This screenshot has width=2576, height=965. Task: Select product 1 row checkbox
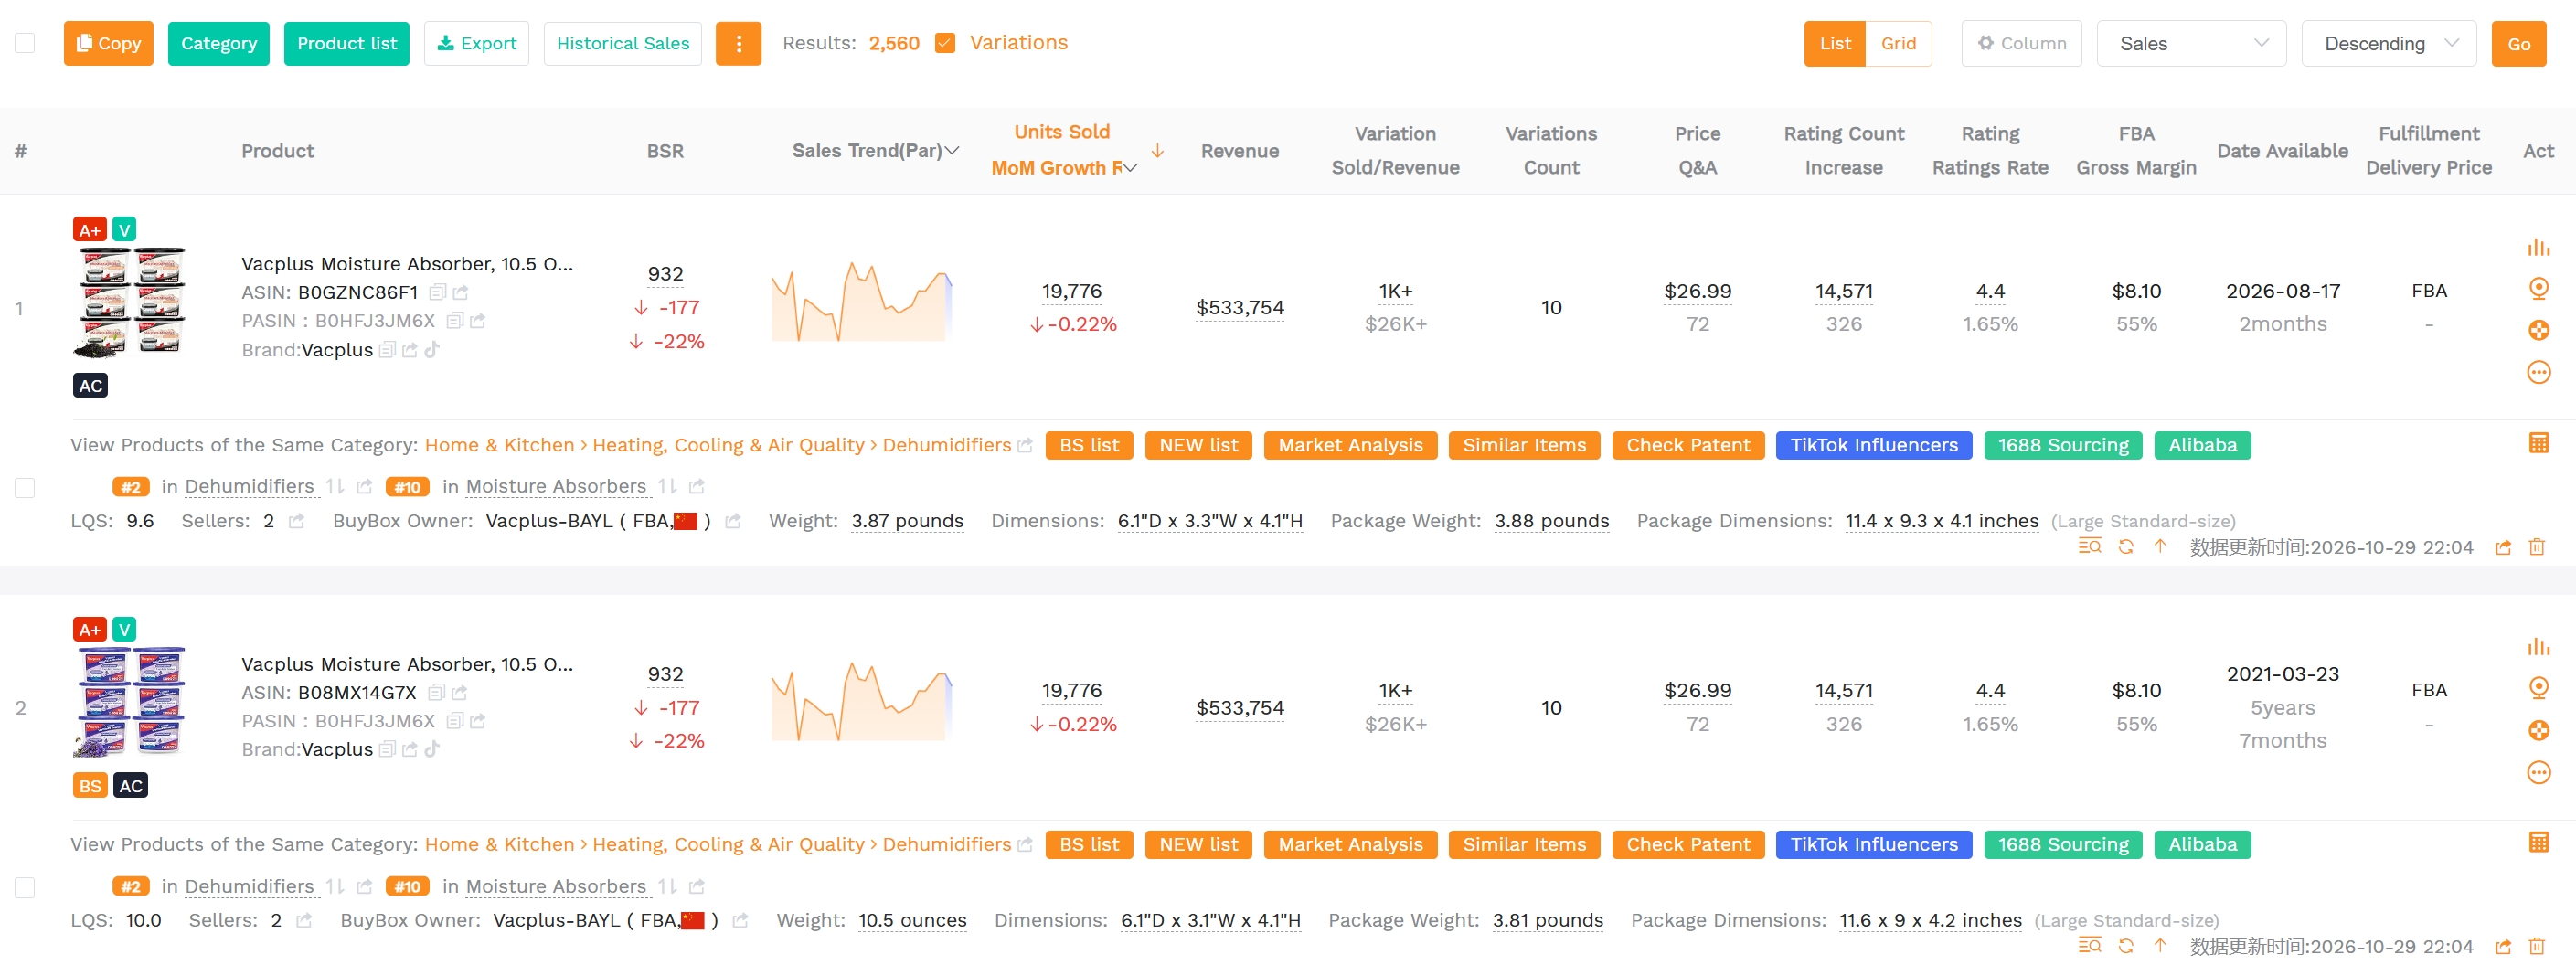click(x=25, y=488)
